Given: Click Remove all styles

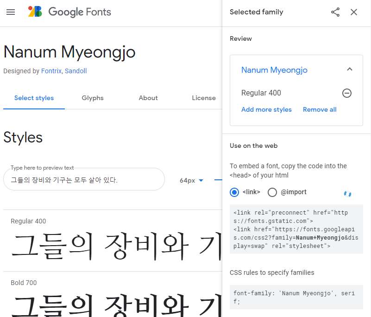Looking at the screenshot, I should coord(320,110).
